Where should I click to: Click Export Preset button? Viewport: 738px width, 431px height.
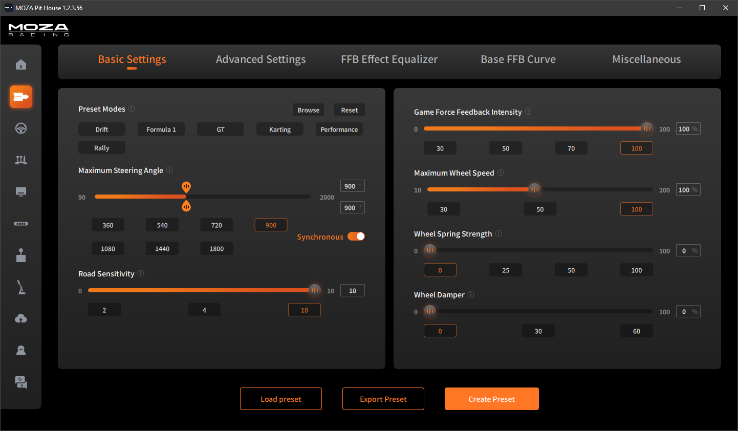383,399
